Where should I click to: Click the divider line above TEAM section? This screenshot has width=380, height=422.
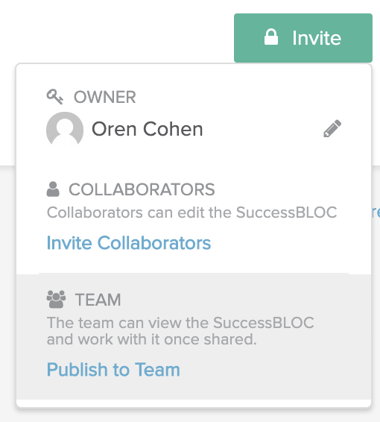(194, 274)
